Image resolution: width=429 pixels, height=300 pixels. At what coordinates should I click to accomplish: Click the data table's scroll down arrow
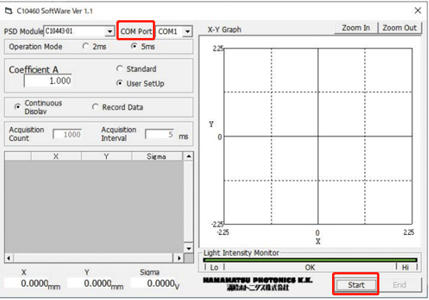pyautogui.click(x=189, y=248)
